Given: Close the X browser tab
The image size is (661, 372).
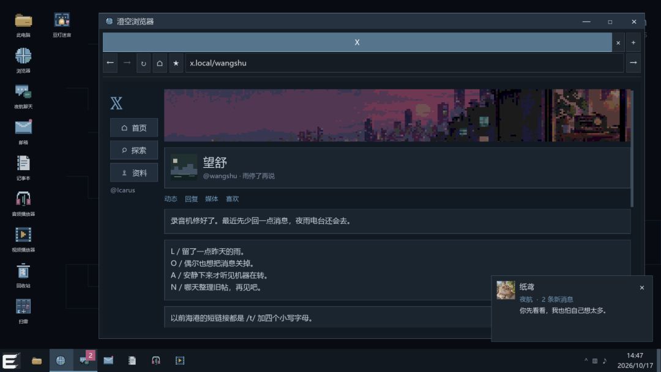Looking at the screenshot, I should point(618,43).
